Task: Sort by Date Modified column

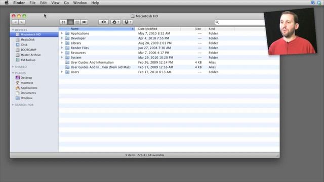Action: click(157, 29)
